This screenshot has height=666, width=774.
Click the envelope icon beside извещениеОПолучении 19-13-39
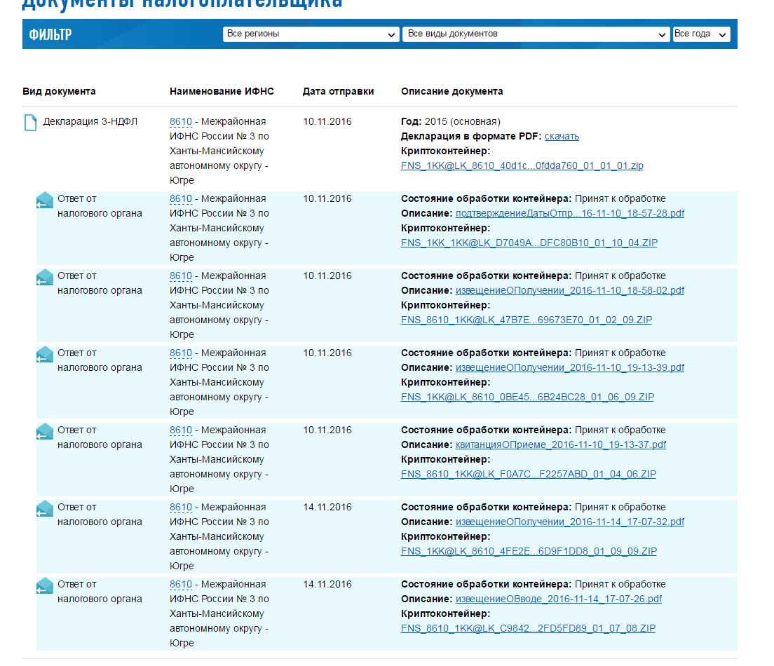pos(45,355)
